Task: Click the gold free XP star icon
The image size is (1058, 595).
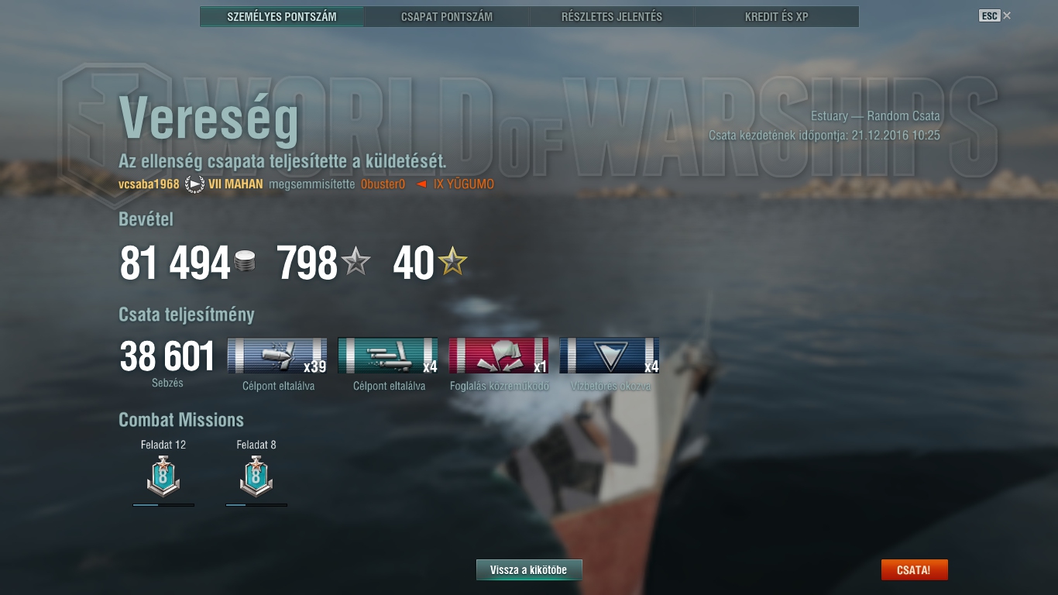Action: (x=453, y=263)
